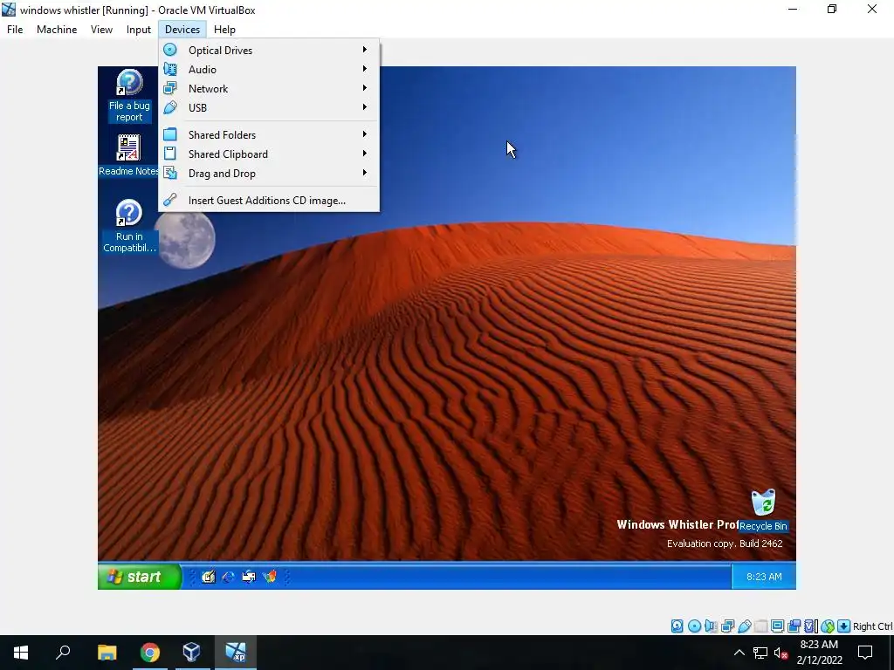Click the muted volume tray icon
The height and width of the screenshot is (670, 894).
click(781, 653)
